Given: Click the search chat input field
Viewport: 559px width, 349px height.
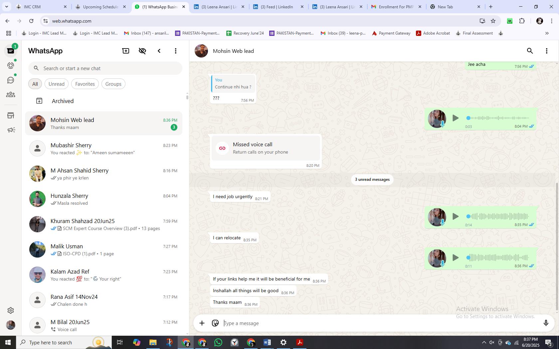Looking at the screenshot, I should [x=105, y=68].
